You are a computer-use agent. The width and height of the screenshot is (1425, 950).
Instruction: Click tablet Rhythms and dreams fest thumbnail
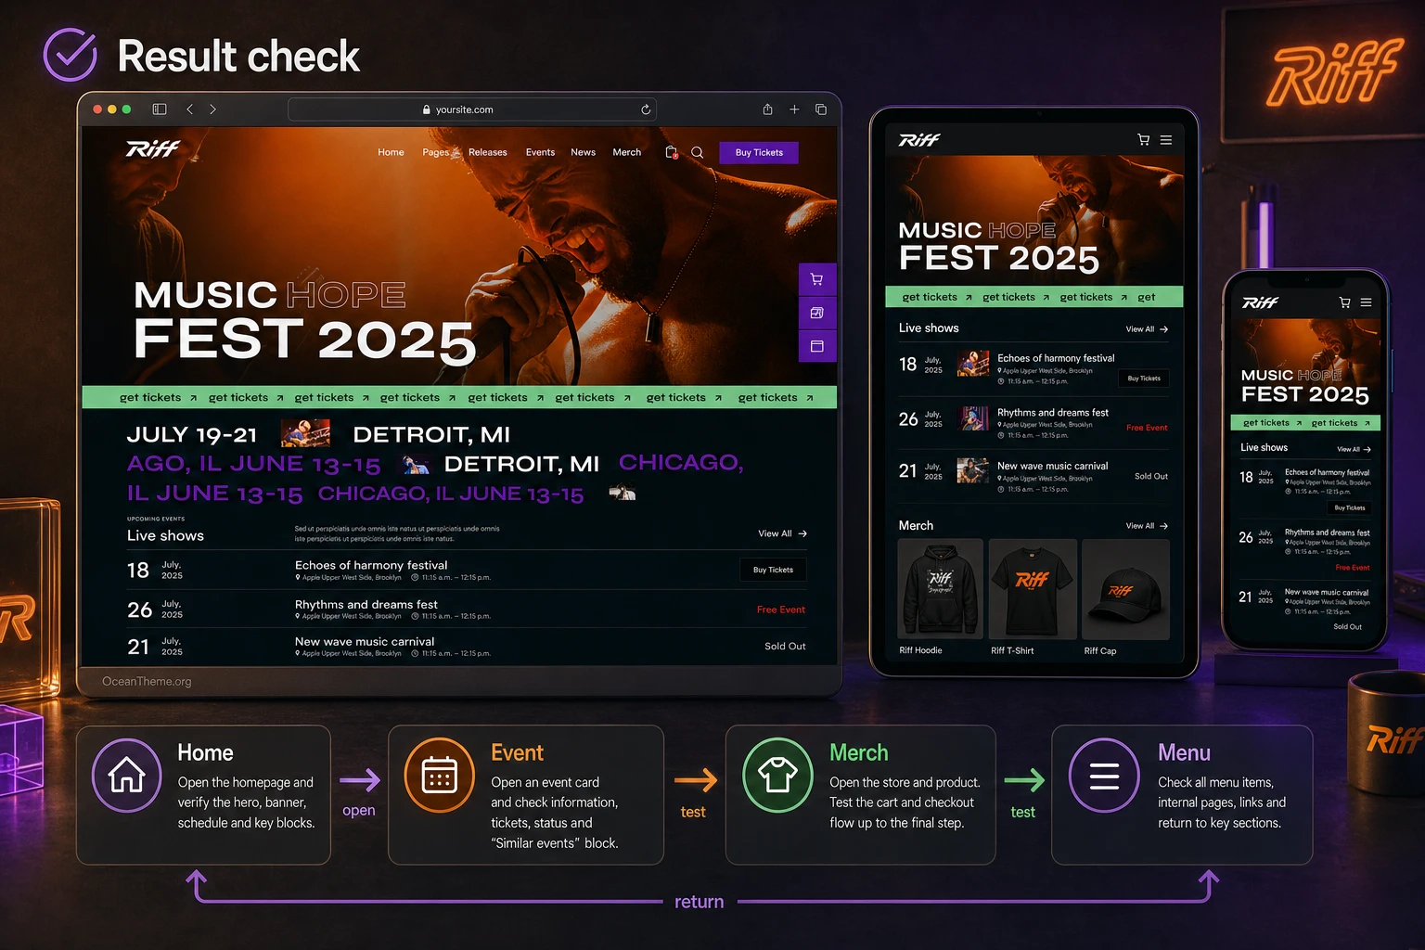[973, 418]
